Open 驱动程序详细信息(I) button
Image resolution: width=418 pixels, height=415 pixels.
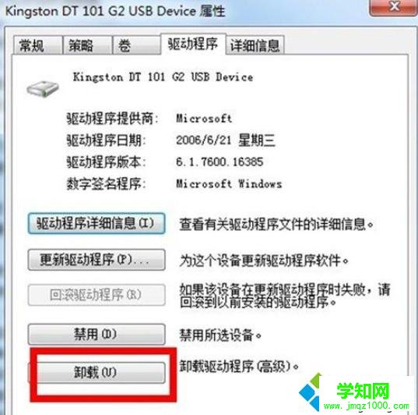click(x=97, y=223)
